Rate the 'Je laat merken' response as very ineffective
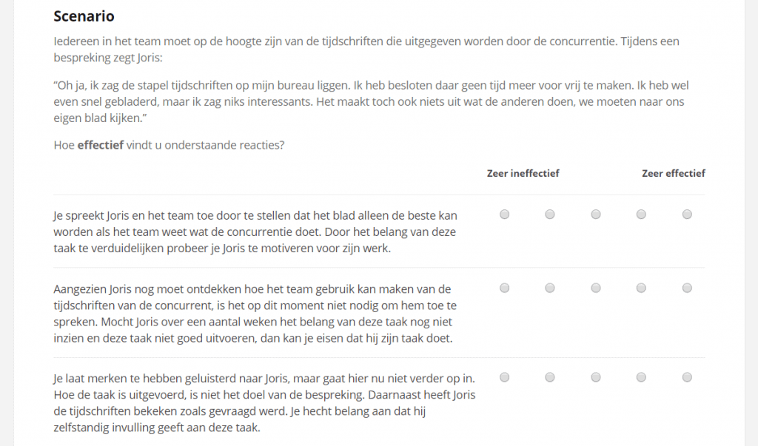The height and width of the screenshot is (446, 758). [505, 377]
